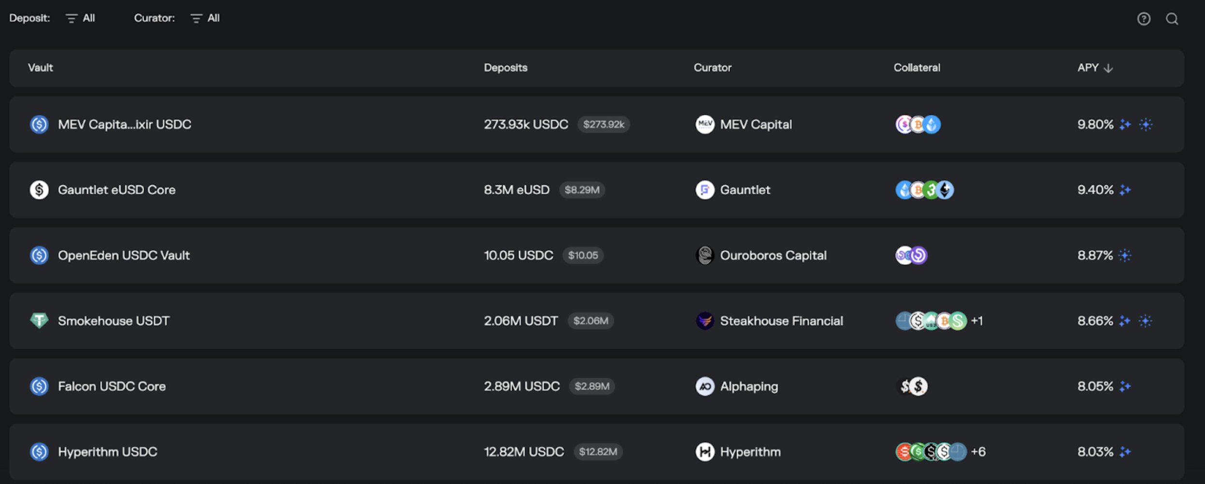The image size is (1205, 484).
Task: Click the Alphaping curator logo icon
Action: coord(704,386)
